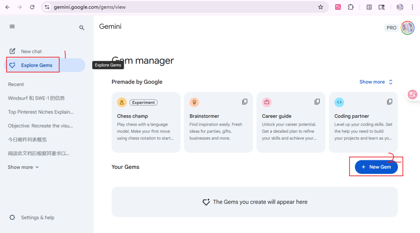Open Chrome profile avatar in toolbar
The height and width of the screenshot is (233, 420).
[400, 7]
